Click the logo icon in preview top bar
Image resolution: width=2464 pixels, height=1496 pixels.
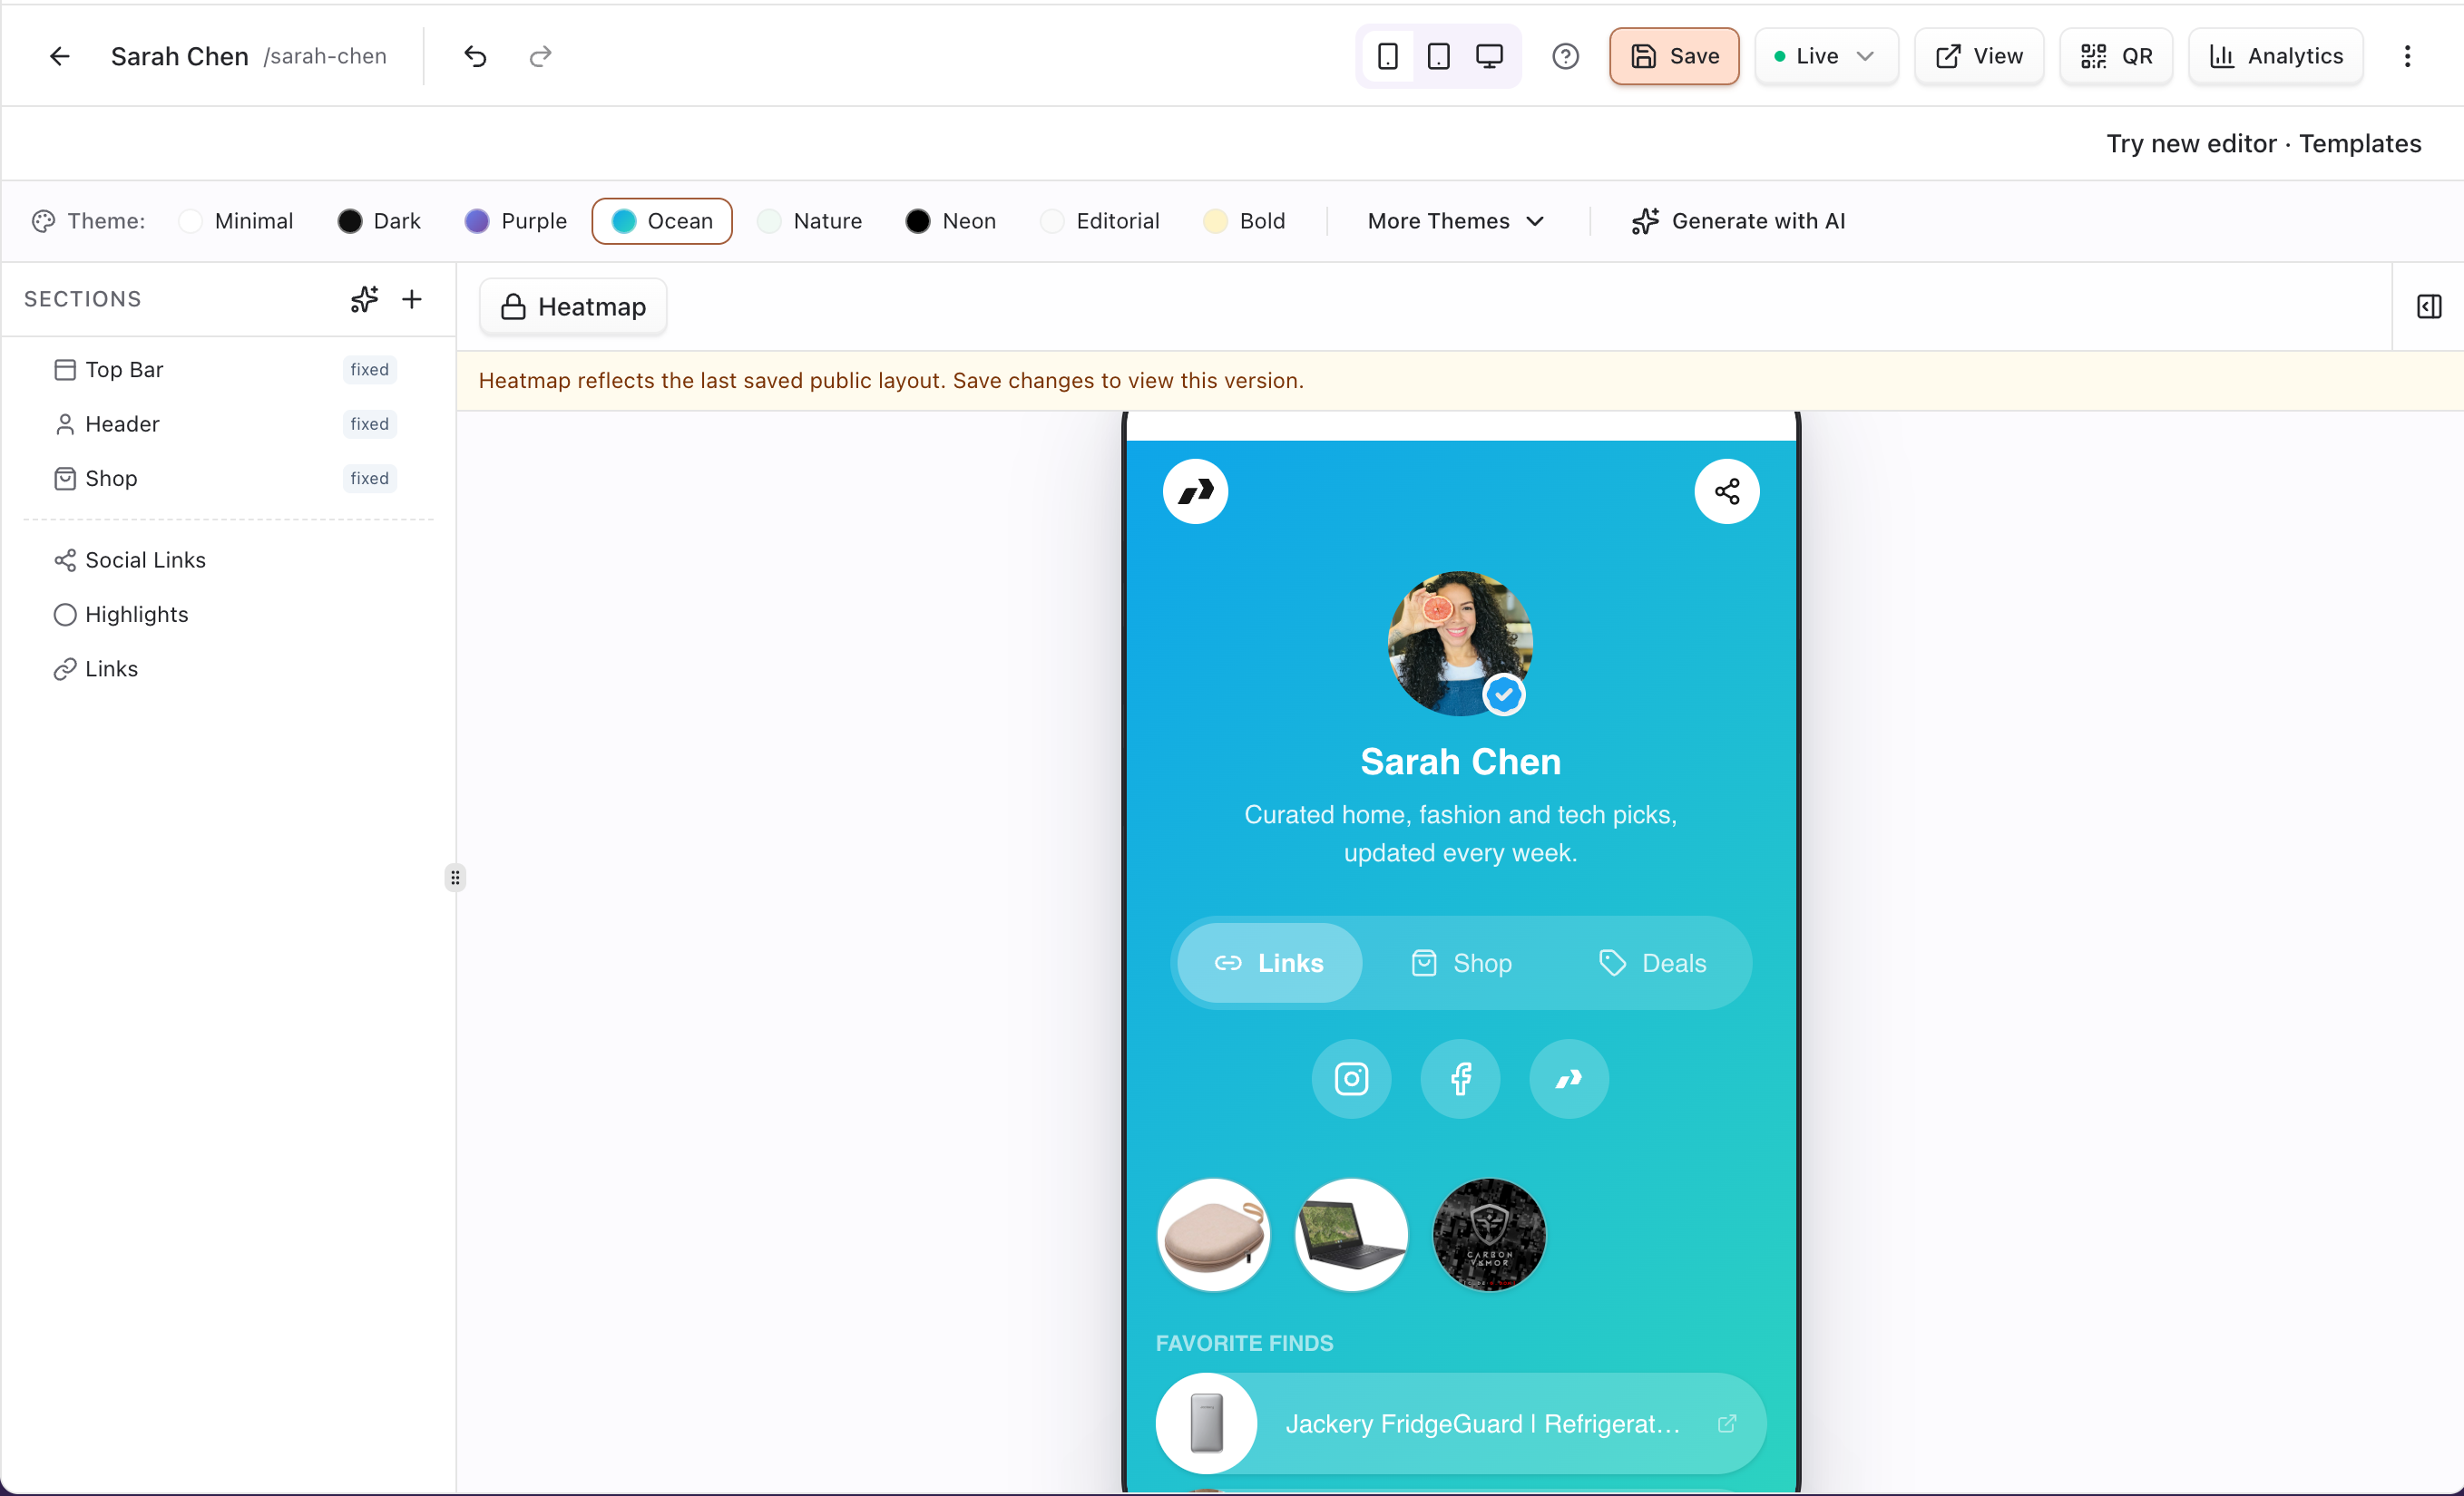(x=1195, y=491)
